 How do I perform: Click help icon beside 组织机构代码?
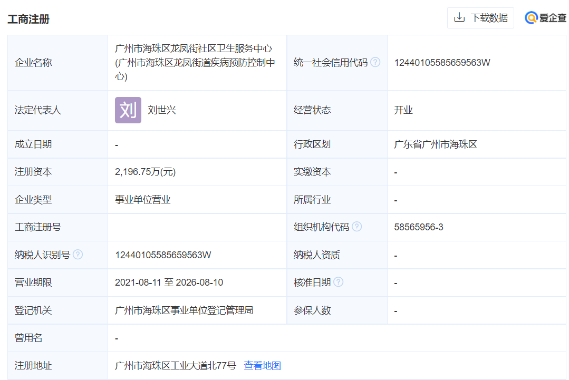tap(357, 227)
